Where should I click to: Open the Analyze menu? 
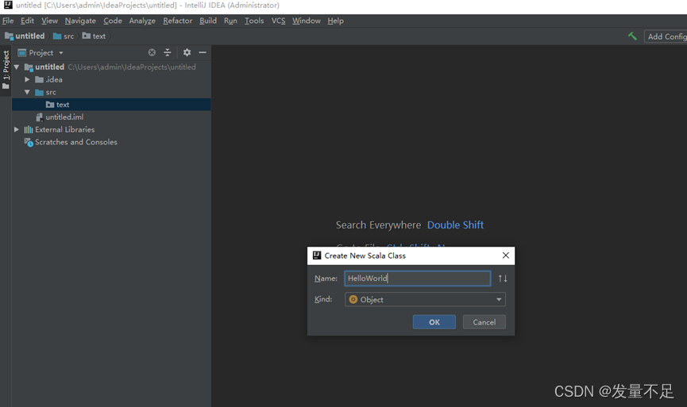pos(142,21)
